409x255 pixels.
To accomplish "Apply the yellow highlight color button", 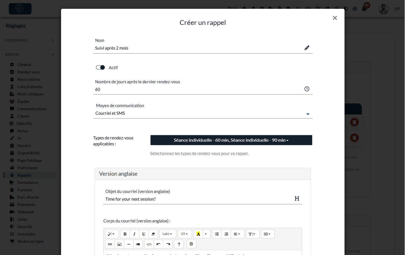I will tap(198, 234).
